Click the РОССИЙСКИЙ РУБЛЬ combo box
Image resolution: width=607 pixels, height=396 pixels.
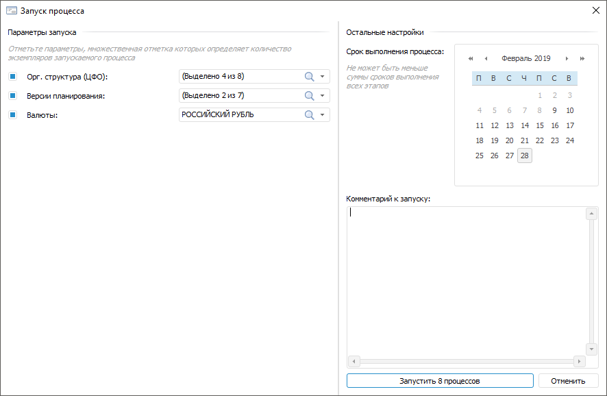254,114
